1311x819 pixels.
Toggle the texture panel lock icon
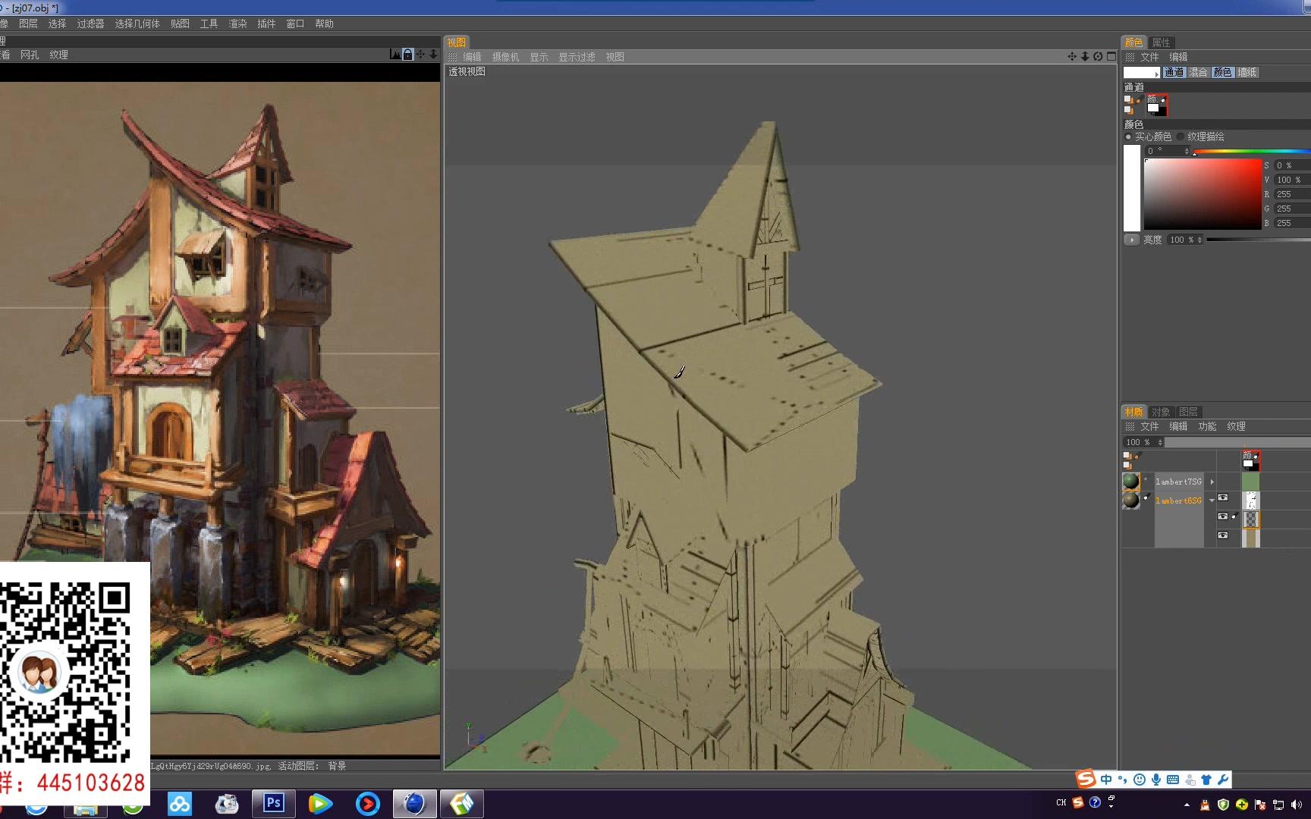tap(407, 55)
